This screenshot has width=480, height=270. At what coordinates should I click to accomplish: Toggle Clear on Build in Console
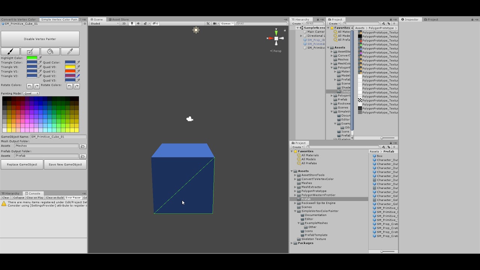(55, 198)
